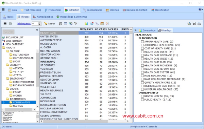Click the export results icon left of Save
The height and width of the screenshot is (129, 204).
click(189, 24)
